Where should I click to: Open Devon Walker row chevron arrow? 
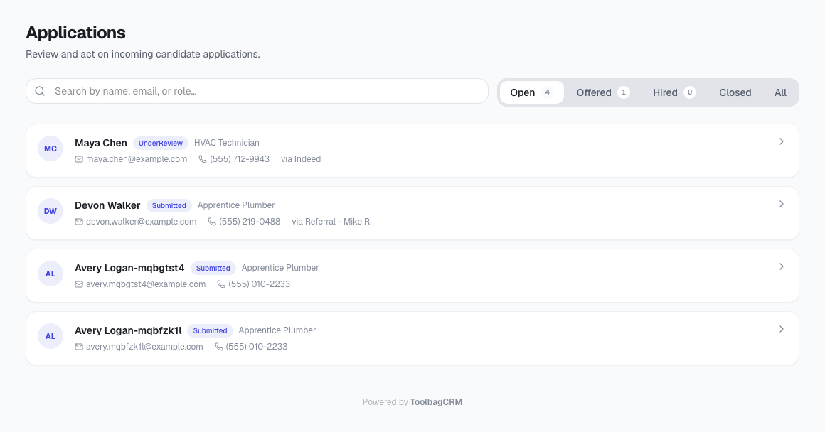pos(782,204)
